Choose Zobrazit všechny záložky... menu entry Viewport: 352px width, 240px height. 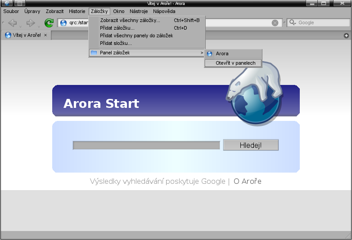pos(147,20)
